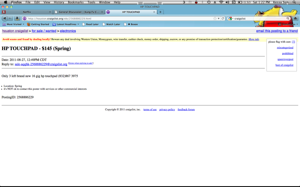Screen dimensions: 300x187
Task: Open a new tab with the plus button
Action: click(160, 12)
